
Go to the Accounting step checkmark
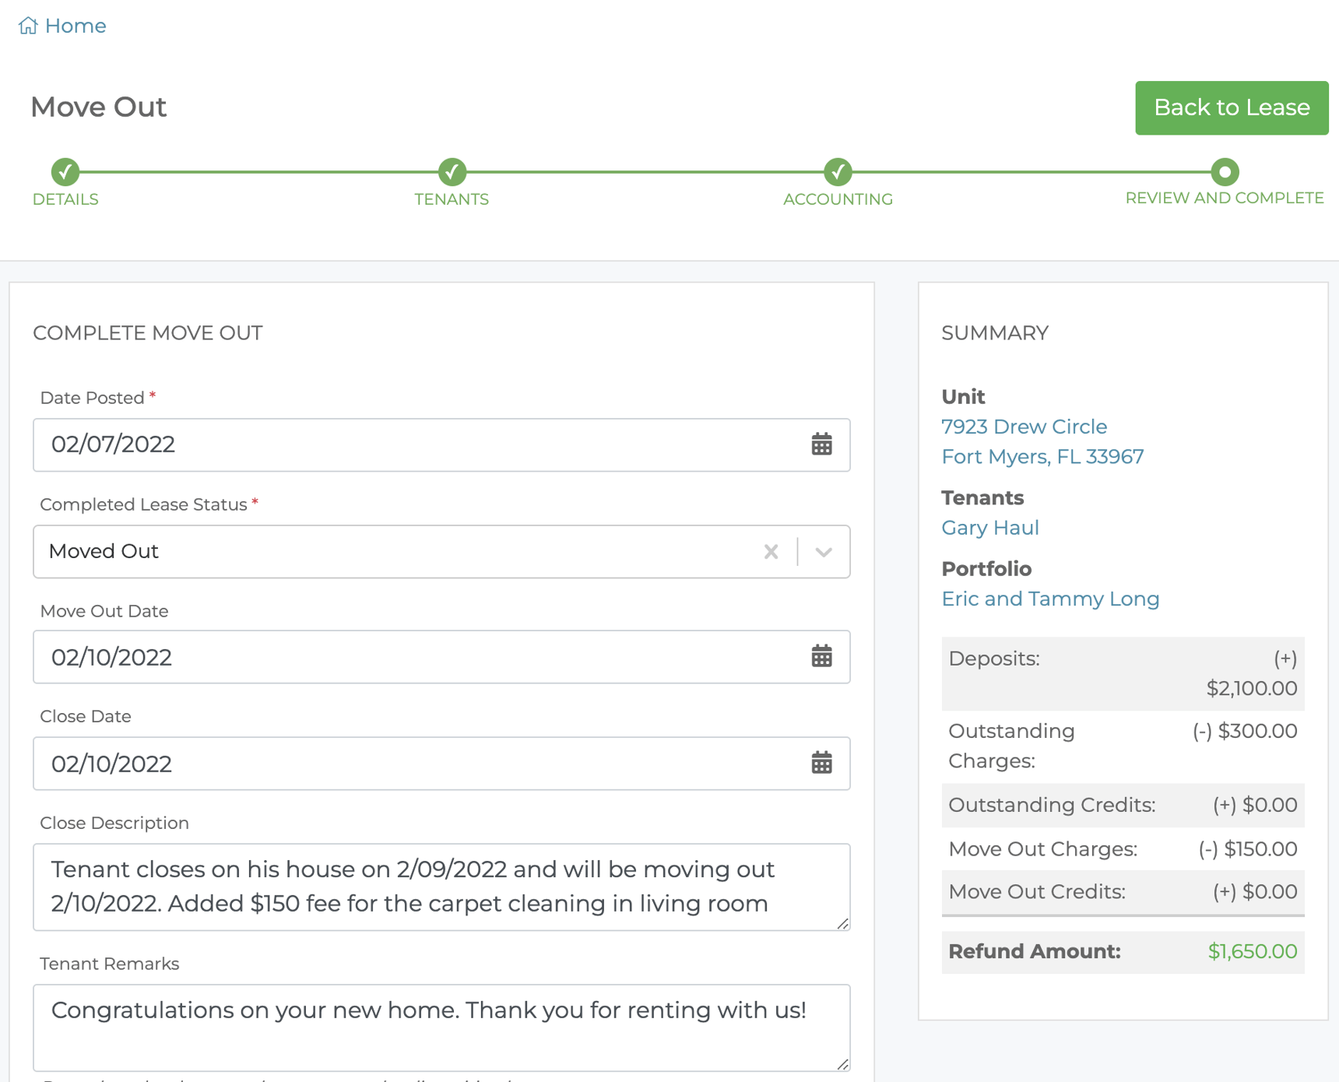[x=838, y=171]
